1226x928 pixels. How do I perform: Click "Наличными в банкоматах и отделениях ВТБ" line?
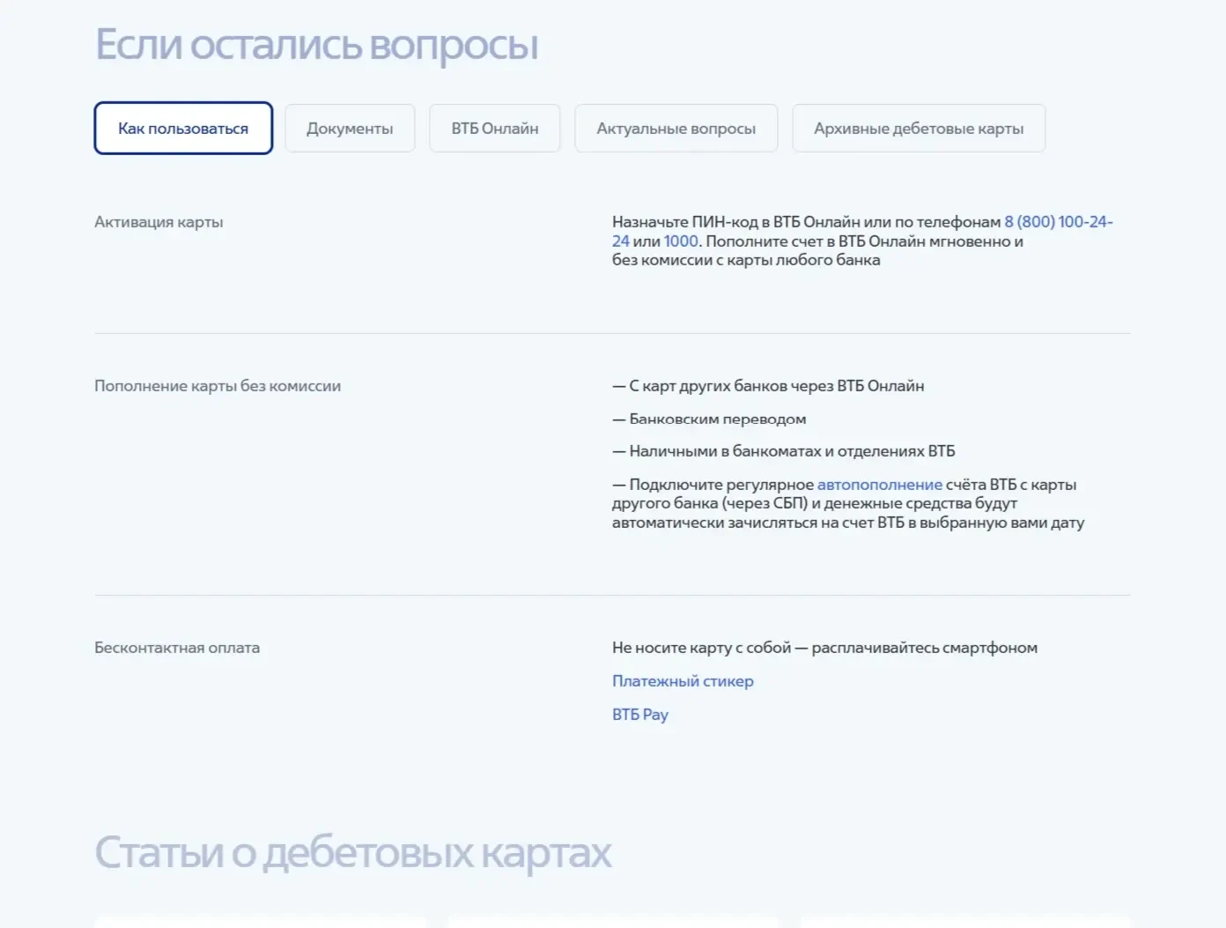[784, 451]
